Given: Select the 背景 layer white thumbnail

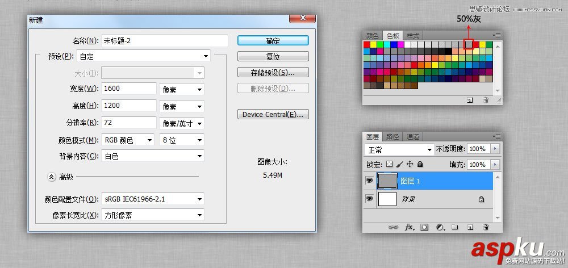Looking at the screenshot, I should pyautogui.click(x=387, y=199).
